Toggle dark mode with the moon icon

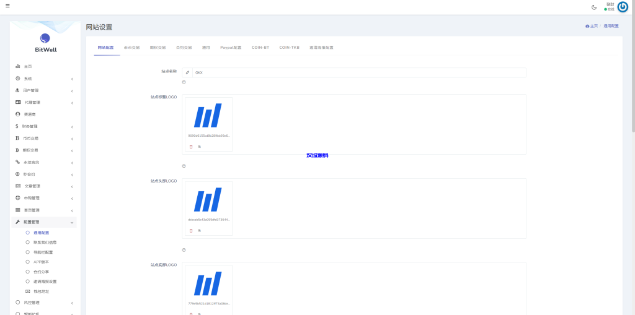click(x=594, y=7)
